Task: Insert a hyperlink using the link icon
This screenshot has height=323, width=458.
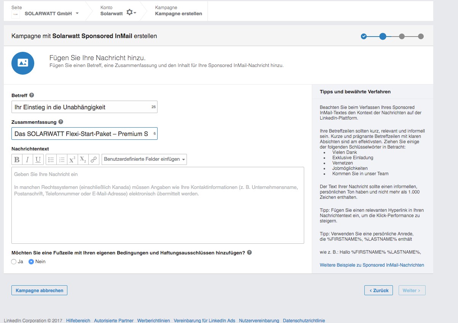Action: (94, 160)
